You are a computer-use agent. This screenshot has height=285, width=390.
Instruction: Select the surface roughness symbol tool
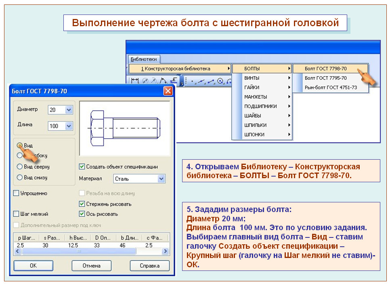[174, 81]
